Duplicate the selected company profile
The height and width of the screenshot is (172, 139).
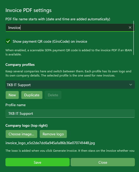pyautogui.click(x=32, y=95)
